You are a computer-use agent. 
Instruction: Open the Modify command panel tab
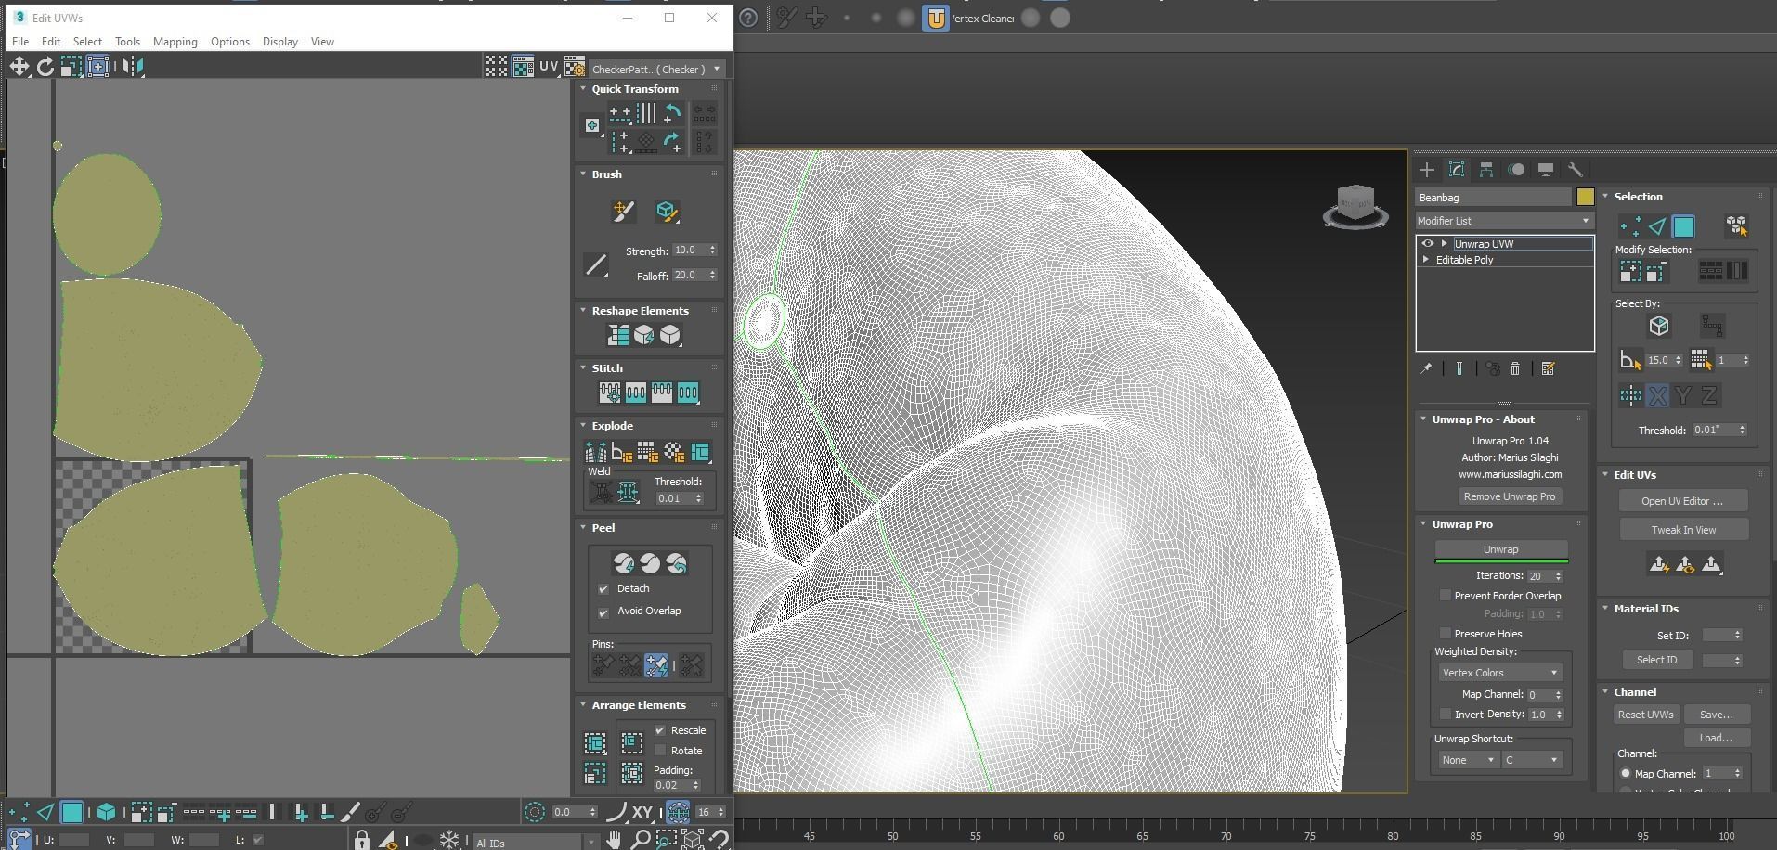(1457, 170)
